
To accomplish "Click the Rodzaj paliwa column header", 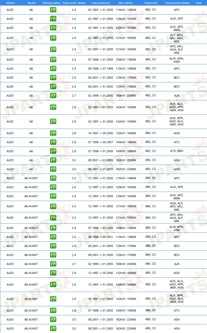I will click(51, 3).
